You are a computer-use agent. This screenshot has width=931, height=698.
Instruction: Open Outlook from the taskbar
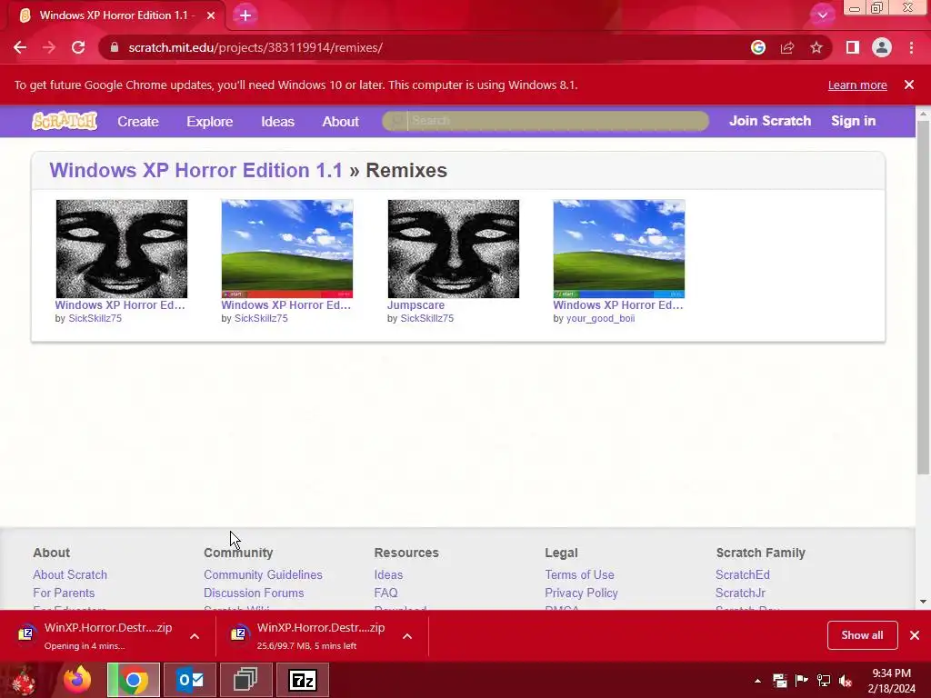click(190, 680)
